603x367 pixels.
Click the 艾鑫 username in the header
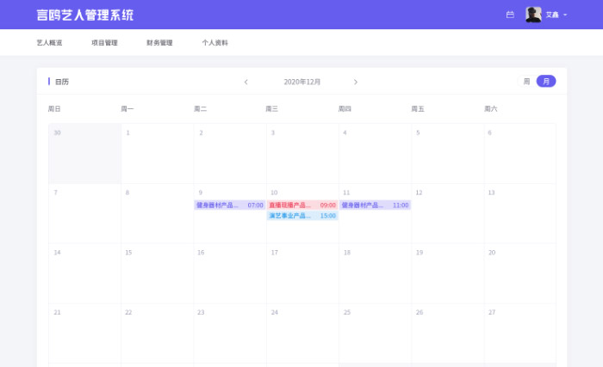552,15
